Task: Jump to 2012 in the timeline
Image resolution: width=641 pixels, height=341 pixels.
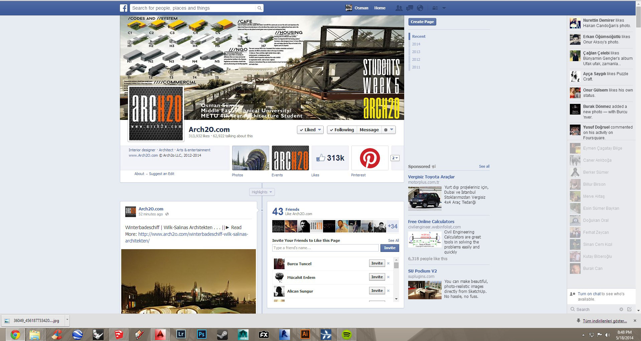Action: 416,59
